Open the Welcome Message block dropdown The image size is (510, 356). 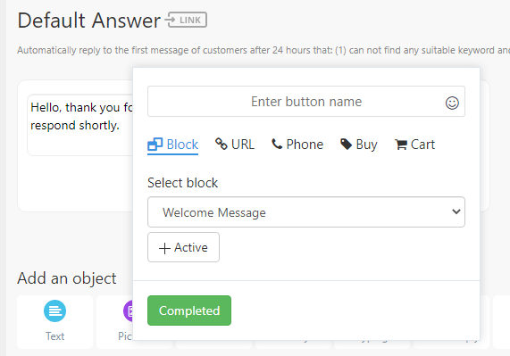click(306, 212)
